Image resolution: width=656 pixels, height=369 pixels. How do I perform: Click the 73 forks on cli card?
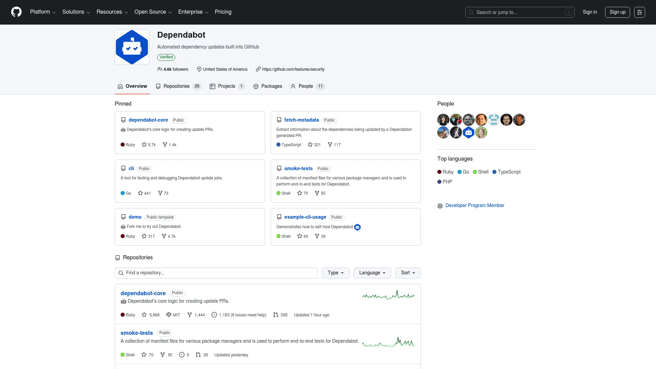point(163,193)
